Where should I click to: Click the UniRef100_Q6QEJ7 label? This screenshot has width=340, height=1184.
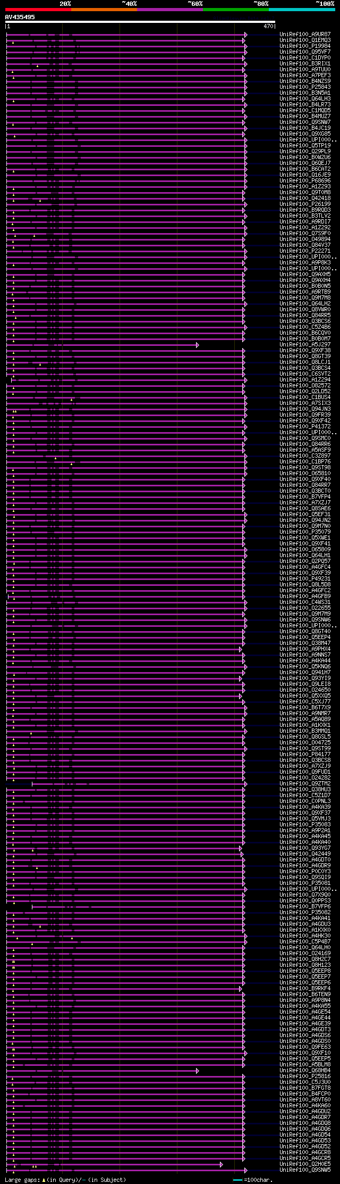coord(305,163)
